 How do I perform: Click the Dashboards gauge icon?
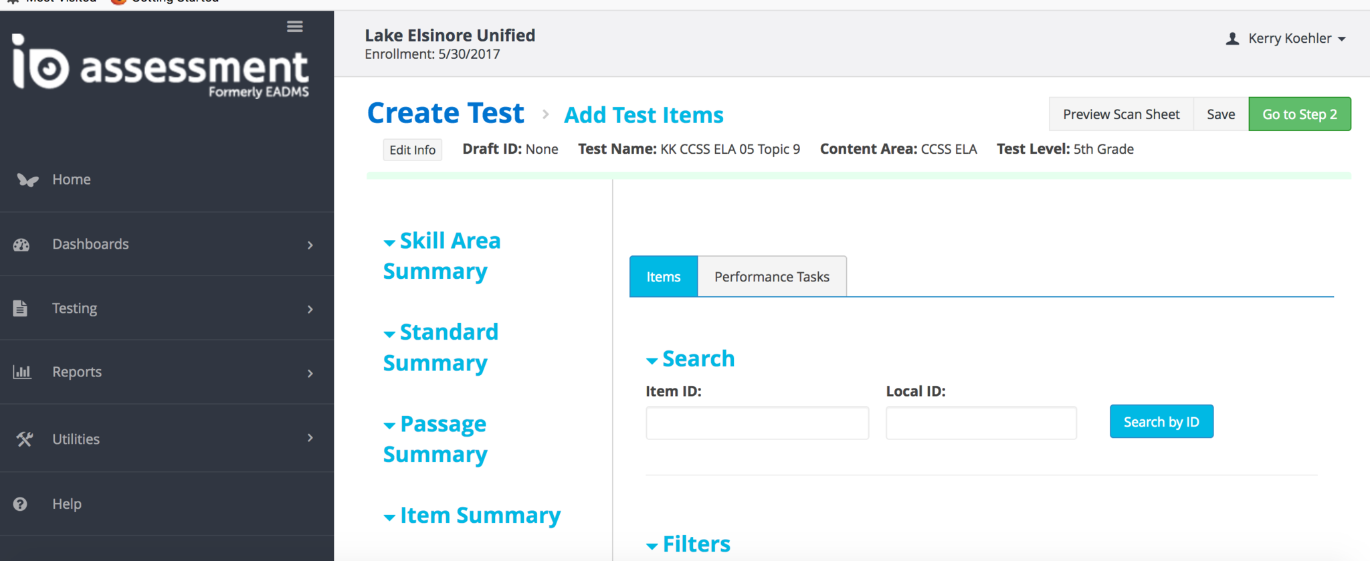(21, 245)
